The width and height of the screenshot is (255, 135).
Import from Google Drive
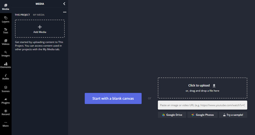172,115
